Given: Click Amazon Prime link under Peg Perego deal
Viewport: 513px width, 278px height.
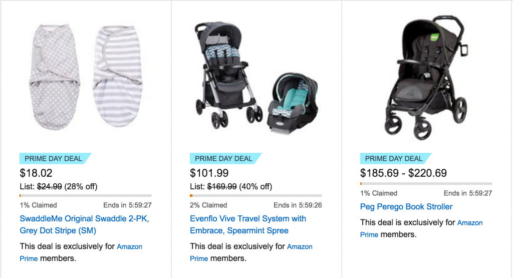Looking at the screenshot, I should [x=470, y=223].
